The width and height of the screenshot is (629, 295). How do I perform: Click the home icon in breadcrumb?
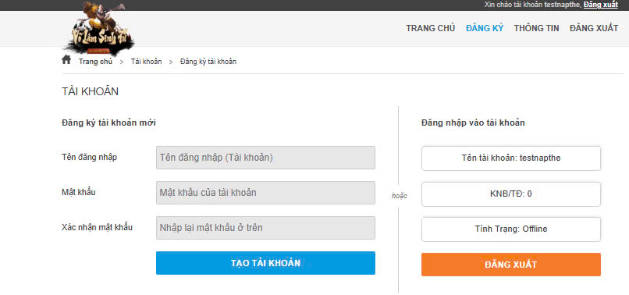pyautogui.click(x=66, y=60)
